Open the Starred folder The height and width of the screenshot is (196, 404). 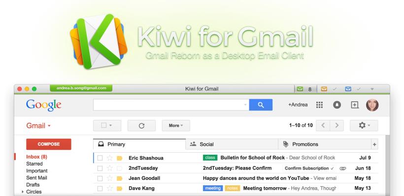[x=34, y=164]
